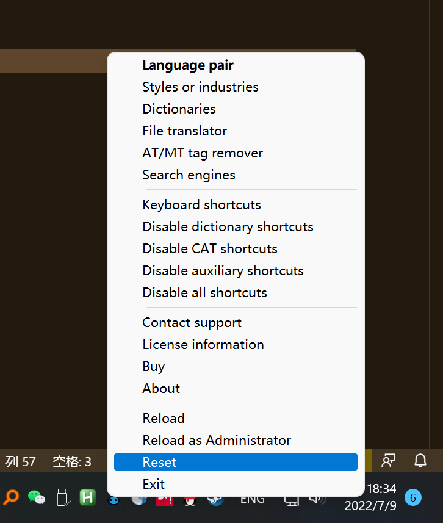The image size is (443, 523).
Task: Disable dictionary shortcuts from the menu
Action: (x=228, y=227)
